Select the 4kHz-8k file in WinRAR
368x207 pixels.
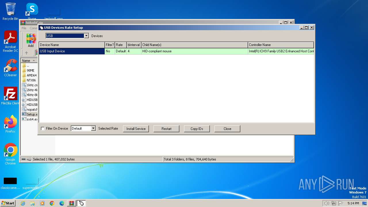point(30,95)
